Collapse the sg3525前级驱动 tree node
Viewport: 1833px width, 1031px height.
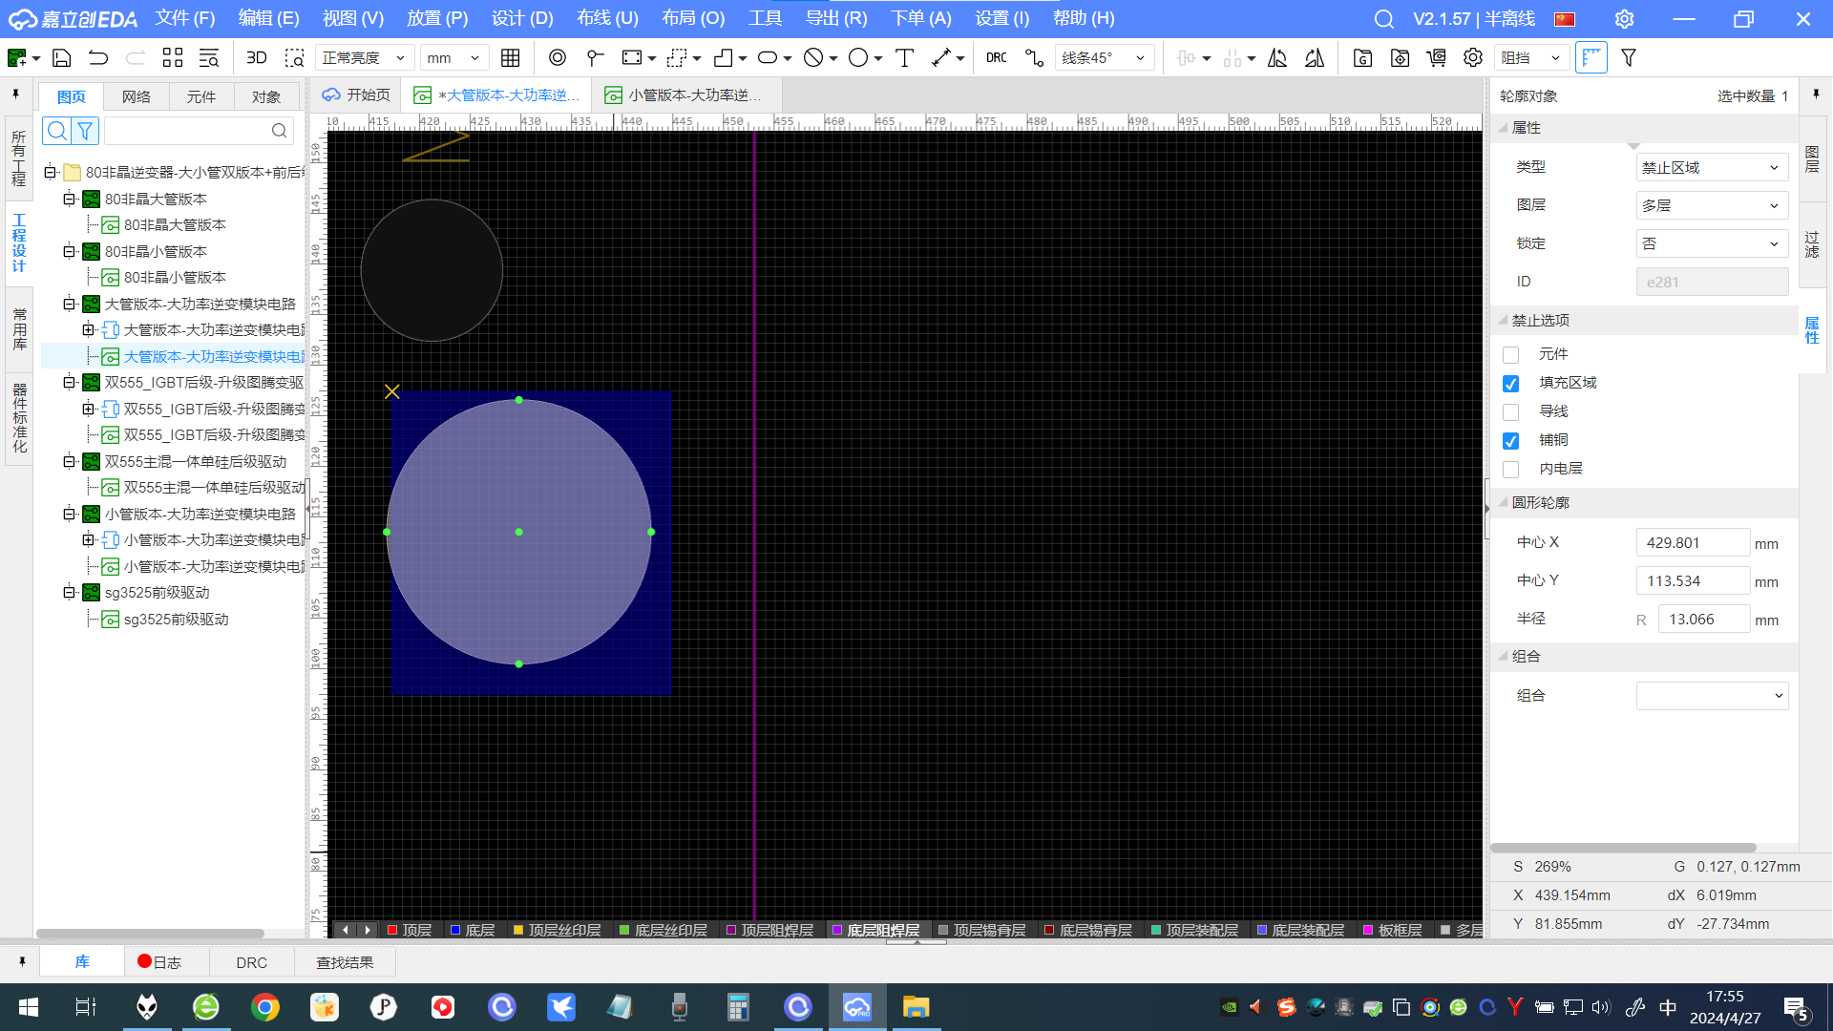click(69, 593)
